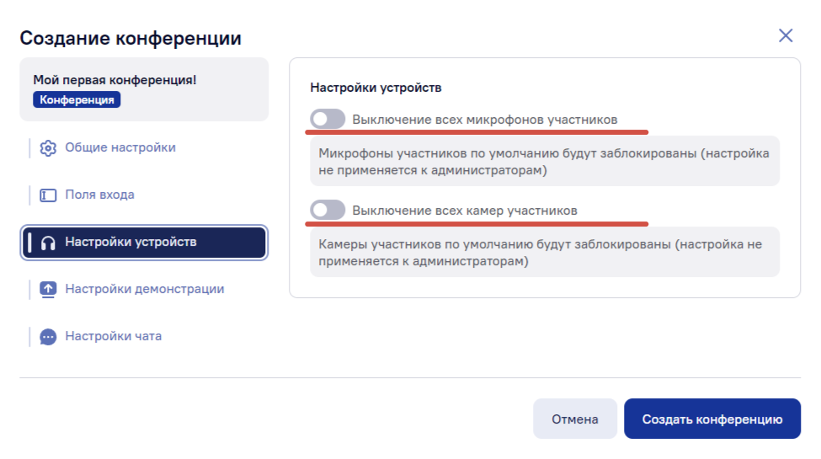Click the camera lock description text box
This screenshot has height=459, width=821.
tap(545, 252)
